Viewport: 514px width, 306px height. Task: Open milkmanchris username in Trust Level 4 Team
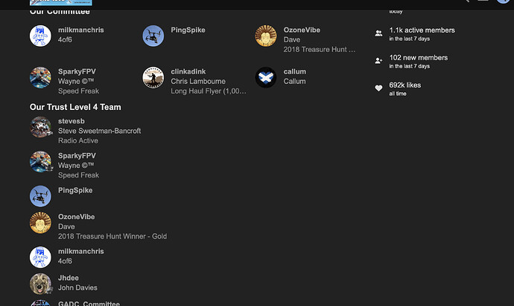coord(81,251)
